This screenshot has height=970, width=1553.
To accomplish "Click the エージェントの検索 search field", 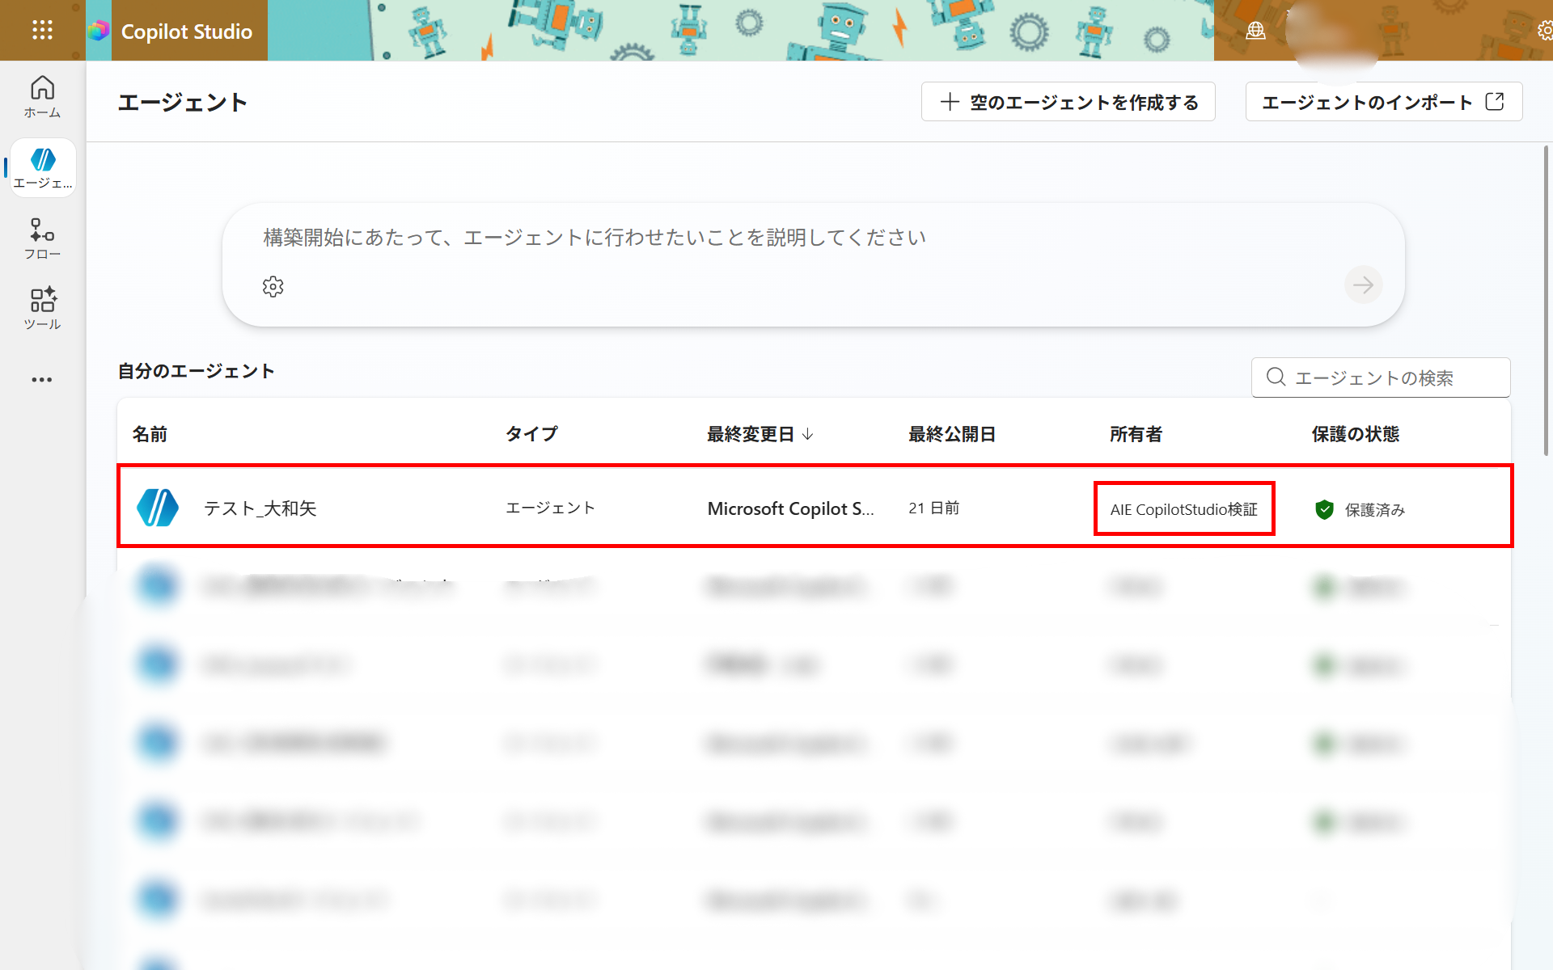I will [1381, 377].
